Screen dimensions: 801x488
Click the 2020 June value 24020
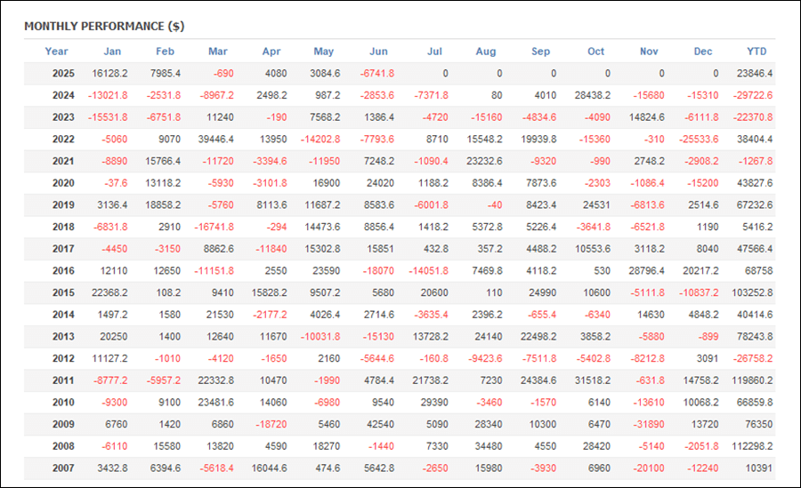click(x=380, y=183)
